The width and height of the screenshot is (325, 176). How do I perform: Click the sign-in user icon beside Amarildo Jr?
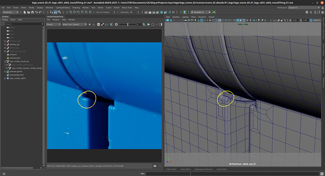coord(192,12)
